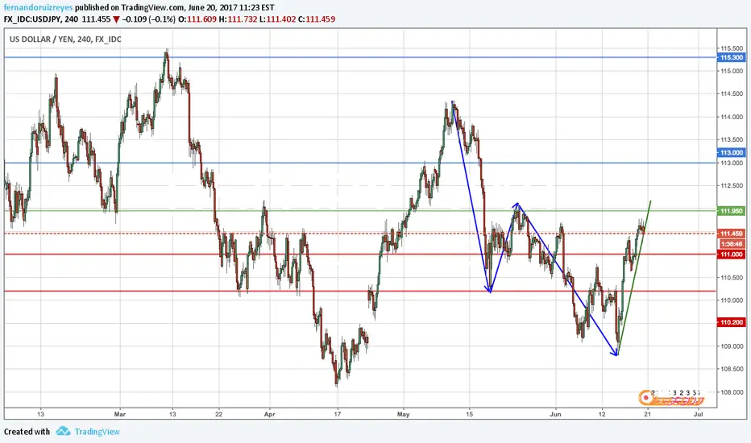Click the 21 date label on time axis

(648, 414)
